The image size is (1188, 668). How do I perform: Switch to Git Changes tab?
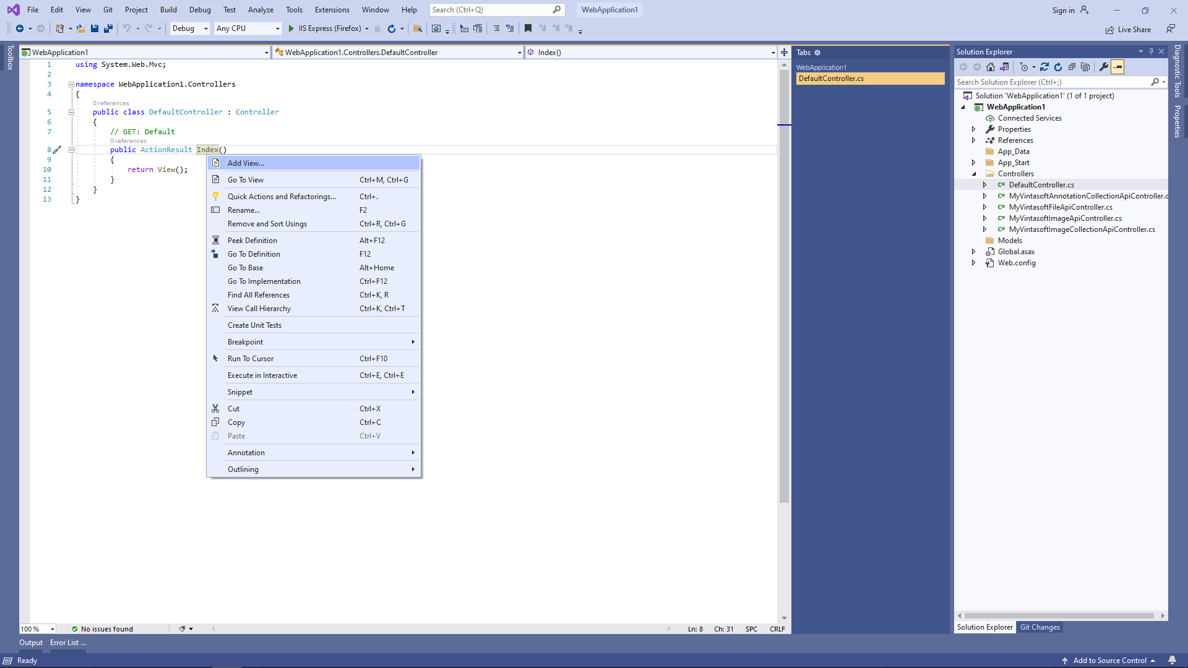pyautogui.click(x=1039, y=627)
